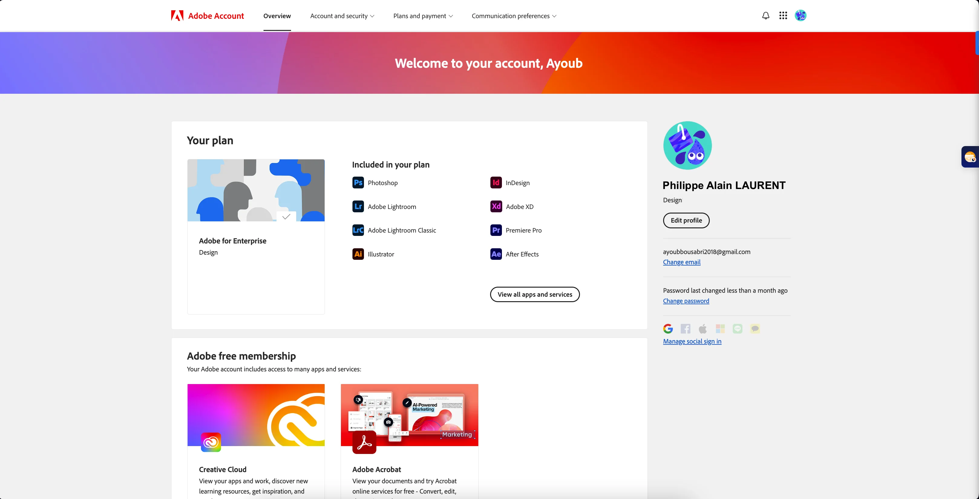The width and height of the screenshot is (979, 499).
Task: Open the Manage social sign in link
Action: 692,341
